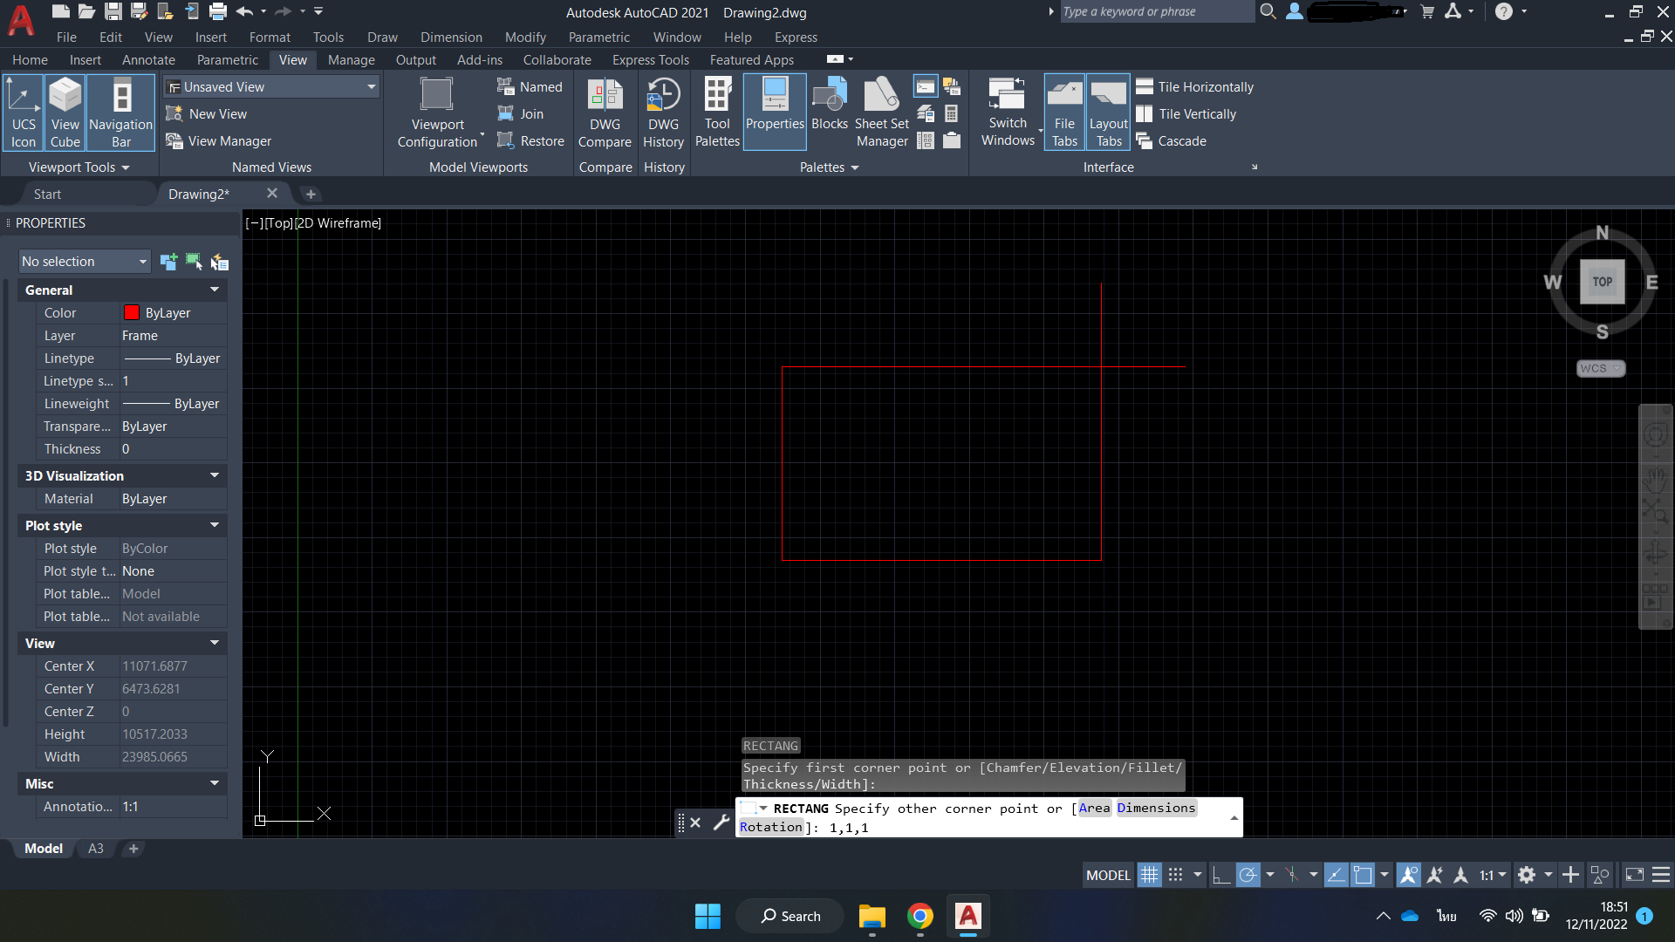This screenshot has width=1675, height=942.
Task: Open Chrome from the Windows taskbar
Action: coord(920,916)
